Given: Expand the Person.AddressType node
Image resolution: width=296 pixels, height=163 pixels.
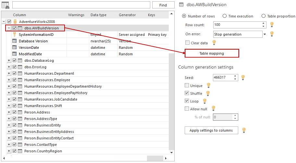Looking at the screenshot, I should pos(9,119).
